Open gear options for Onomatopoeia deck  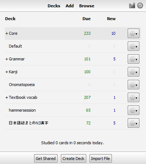tap(134, 85)
